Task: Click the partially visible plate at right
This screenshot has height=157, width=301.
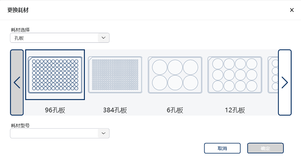Action: [x=273, y=75]
